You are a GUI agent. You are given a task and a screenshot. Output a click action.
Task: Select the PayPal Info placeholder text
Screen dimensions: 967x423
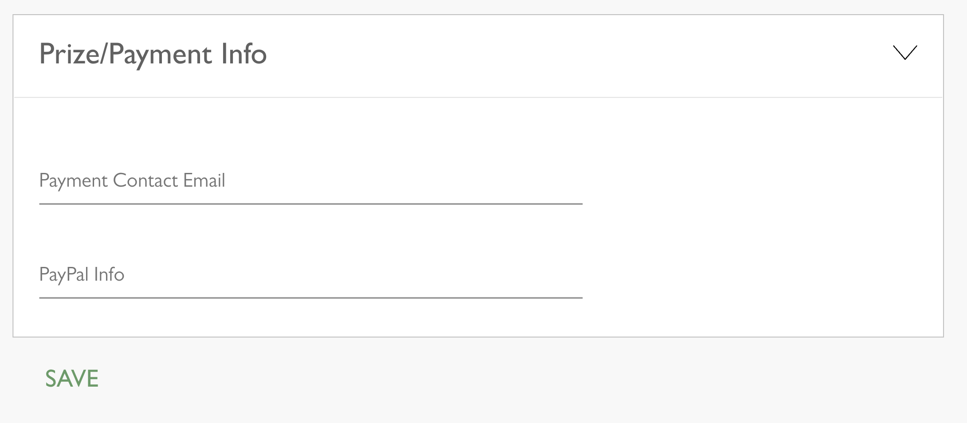click(x=82, y=275)
